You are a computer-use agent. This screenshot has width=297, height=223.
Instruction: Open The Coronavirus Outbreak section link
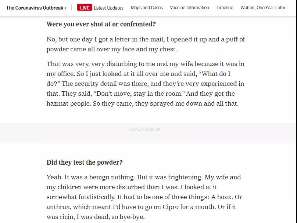point(35,8)
